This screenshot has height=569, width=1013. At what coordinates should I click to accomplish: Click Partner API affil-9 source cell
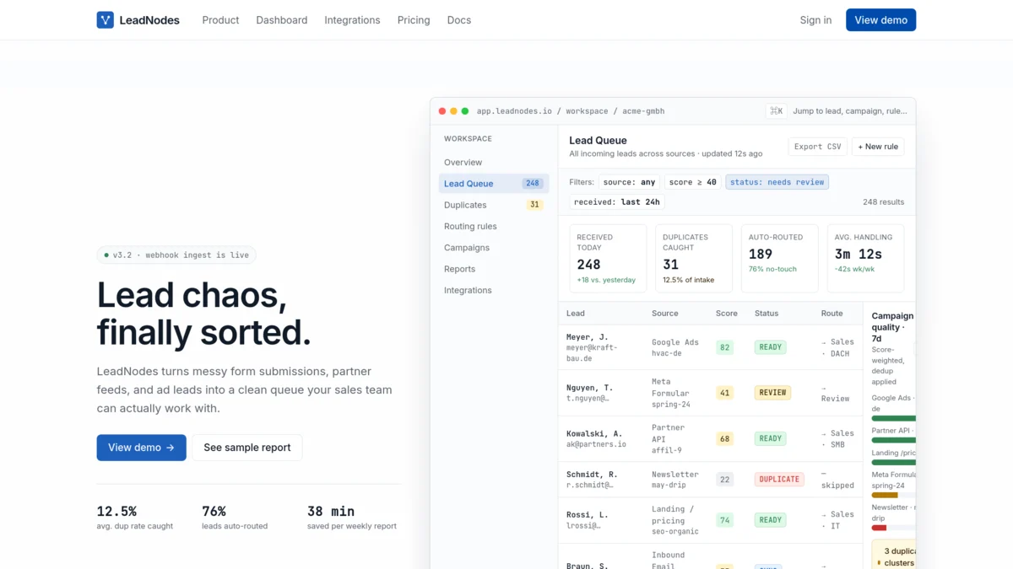(669, 439)
